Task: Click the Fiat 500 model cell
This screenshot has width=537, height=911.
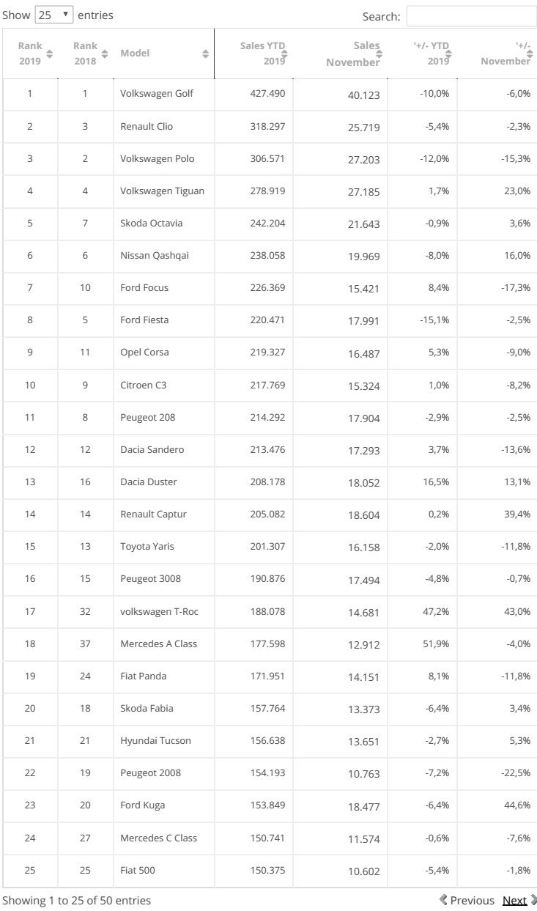Action: point(138,870)
